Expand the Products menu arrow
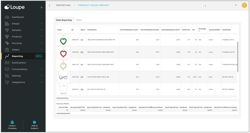 coord(42,37)
